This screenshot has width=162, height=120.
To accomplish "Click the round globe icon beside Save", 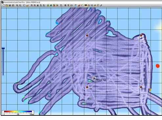I will (13, 5).
